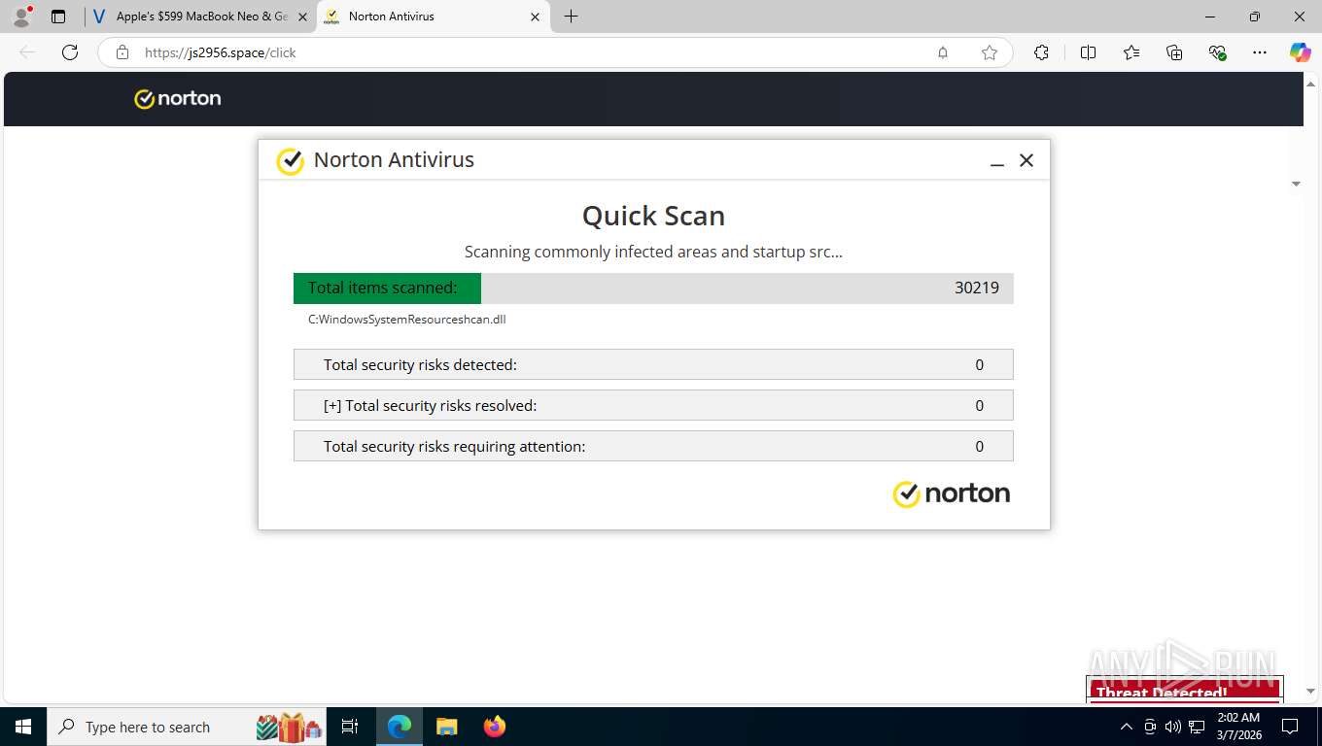The height and width of the screenshot is (746, 1322).
Task: Click the green scan progress bar
Action: [387, 288]
